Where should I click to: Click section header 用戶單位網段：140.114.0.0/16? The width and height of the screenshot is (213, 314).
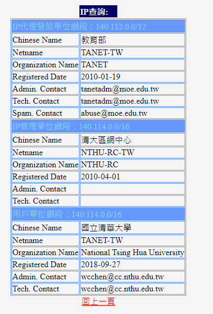pyautogui.click(x=67, y=214)
